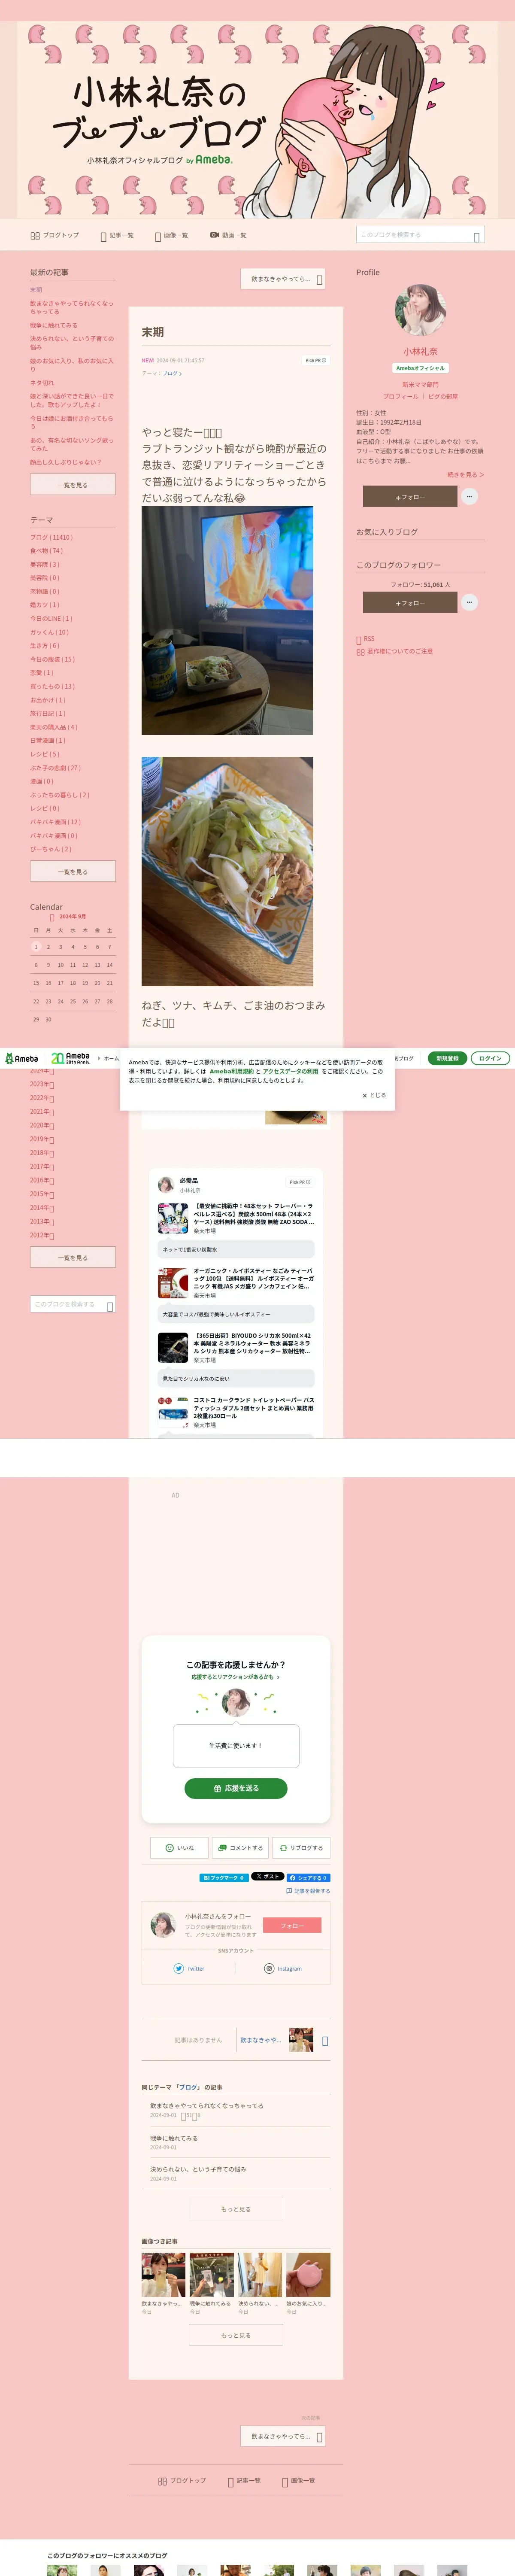Viewport: 515px width, 2576px height.
Task: Click the Ameba logo in sticky bar
Action: tap(21, 1058)
